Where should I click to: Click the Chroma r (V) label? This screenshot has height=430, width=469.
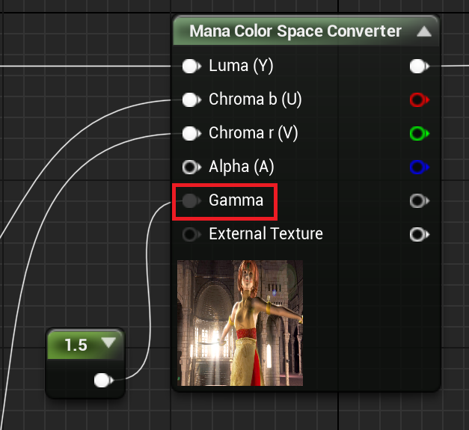254,133
